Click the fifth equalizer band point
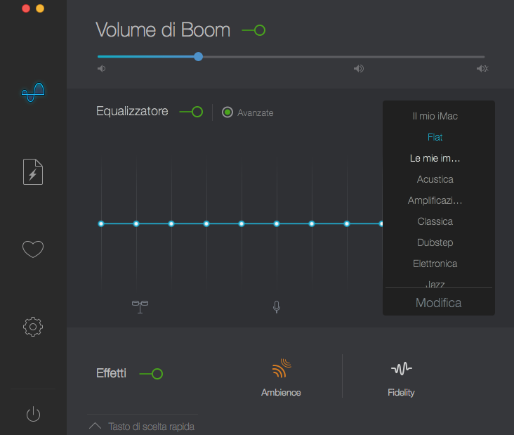The image size is (514, 435). click(x=242, y=223)
